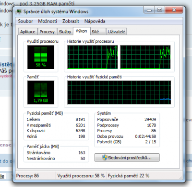Click status bar text Procesy: 86
Viewport: 192px width, 187px height.
coord(27,176)
